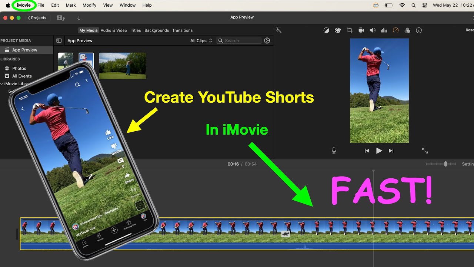The width and height of the screenshot is (474, 267).
Task: Show the clip information inspector
Action: tap(419, 30)
